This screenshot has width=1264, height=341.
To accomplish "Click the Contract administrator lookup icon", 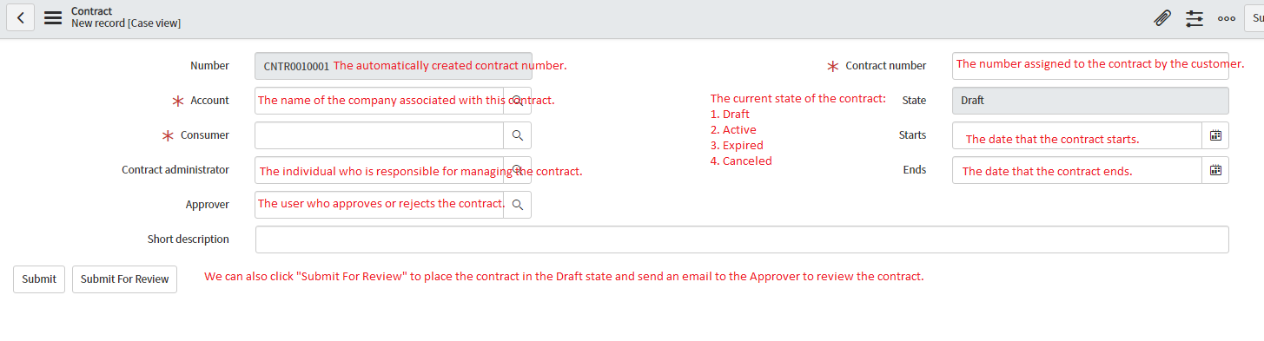I will click(x=517, y=170).
